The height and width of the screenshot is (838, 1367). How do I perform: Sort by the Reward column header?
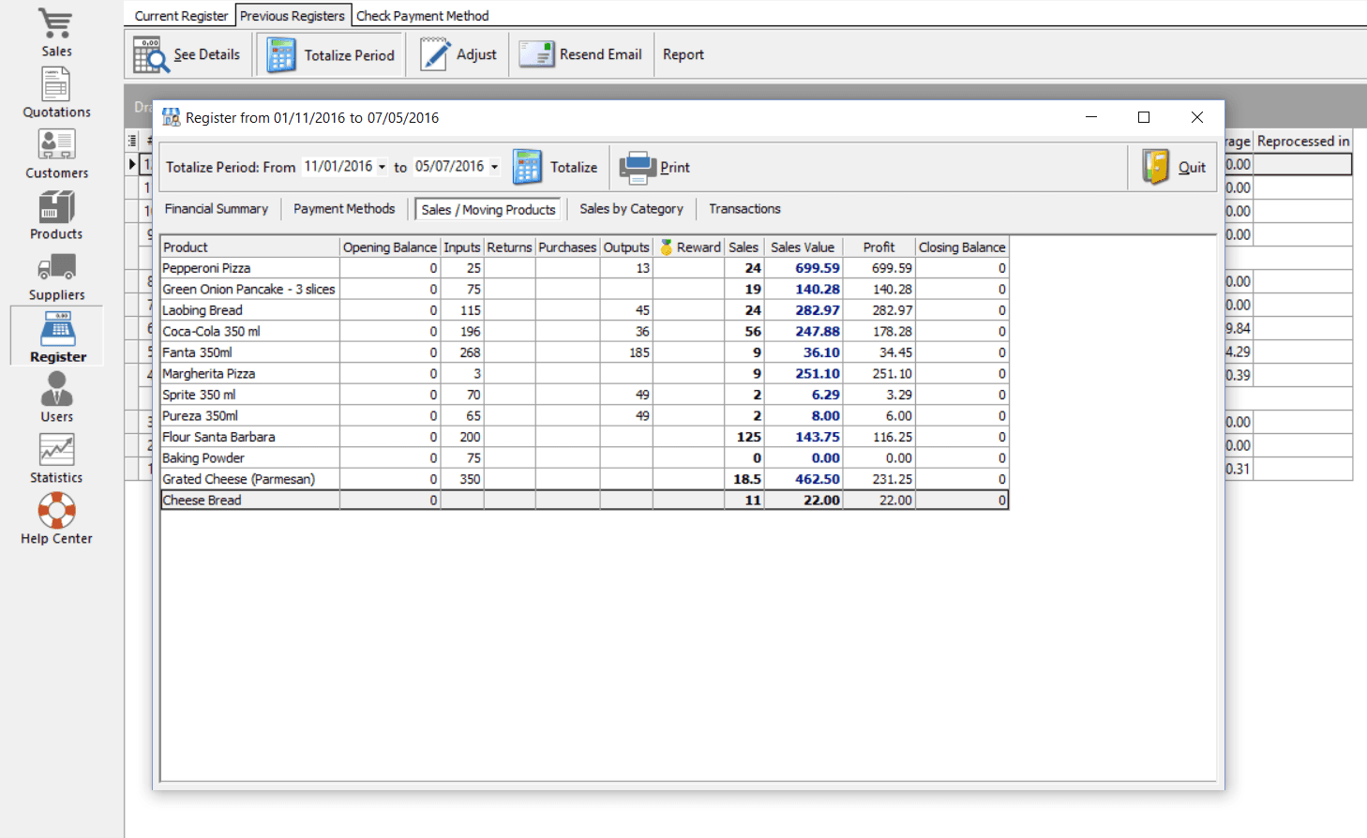[x=689, y=247]
